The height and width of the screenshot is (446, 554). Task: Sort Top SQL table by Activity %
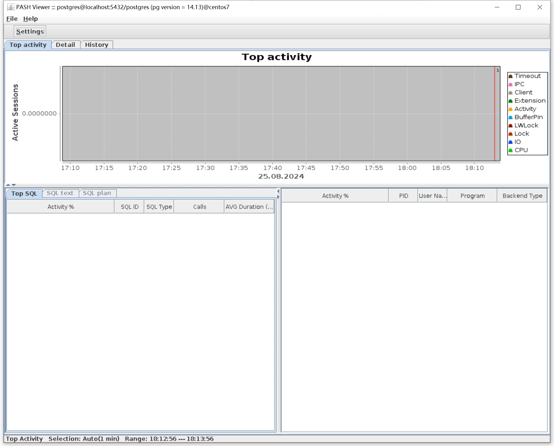click(60, 207)
